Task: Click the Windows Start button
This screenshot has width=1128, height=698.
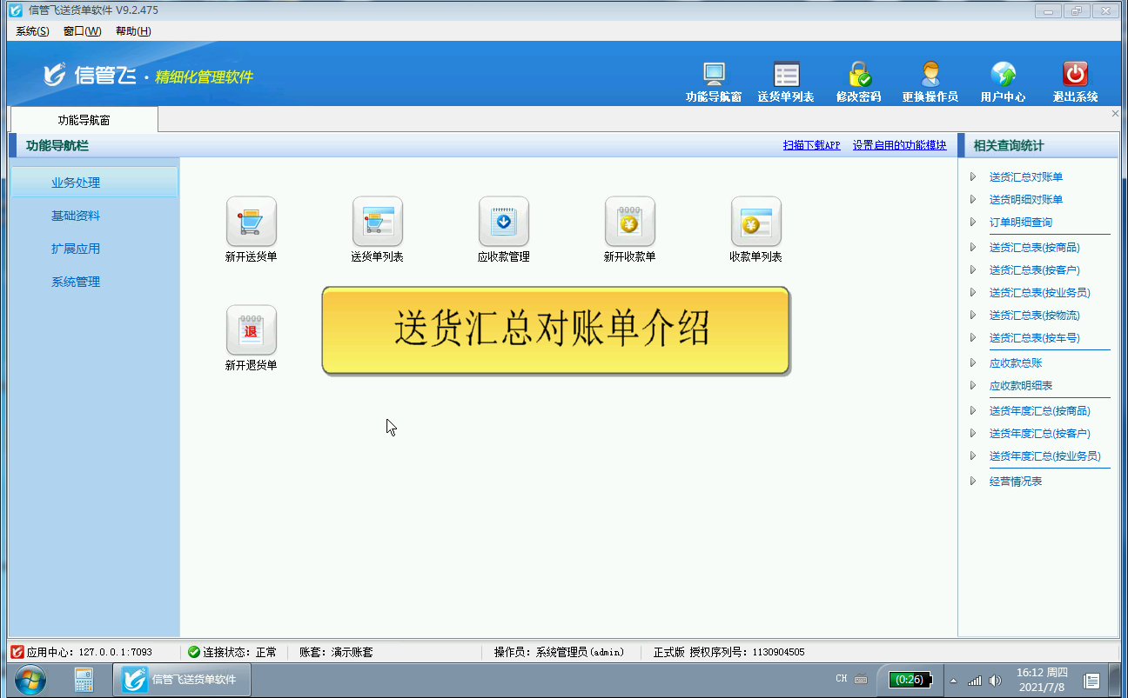Action: coord(30,679)
